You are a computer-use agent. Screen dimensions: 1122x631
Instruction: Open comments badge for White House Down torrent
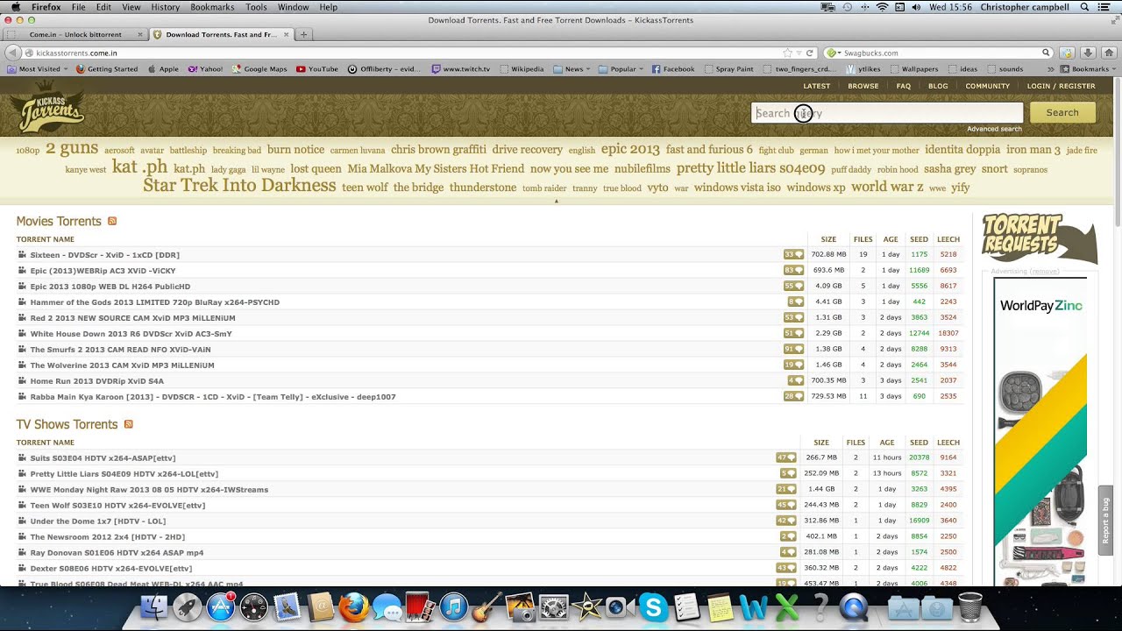click(793, 333)
